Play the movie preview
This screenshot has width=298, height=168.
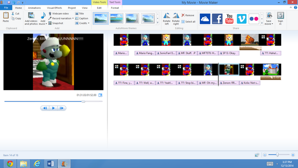[54, 108]
